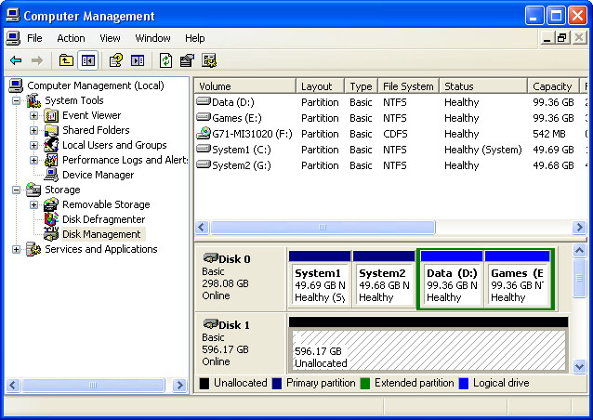Image resolution: width=593 pixels, height=420 pixels.
Task: Expand the Event Viewer node
Action: pyautogui.click(x=33, y=115)
